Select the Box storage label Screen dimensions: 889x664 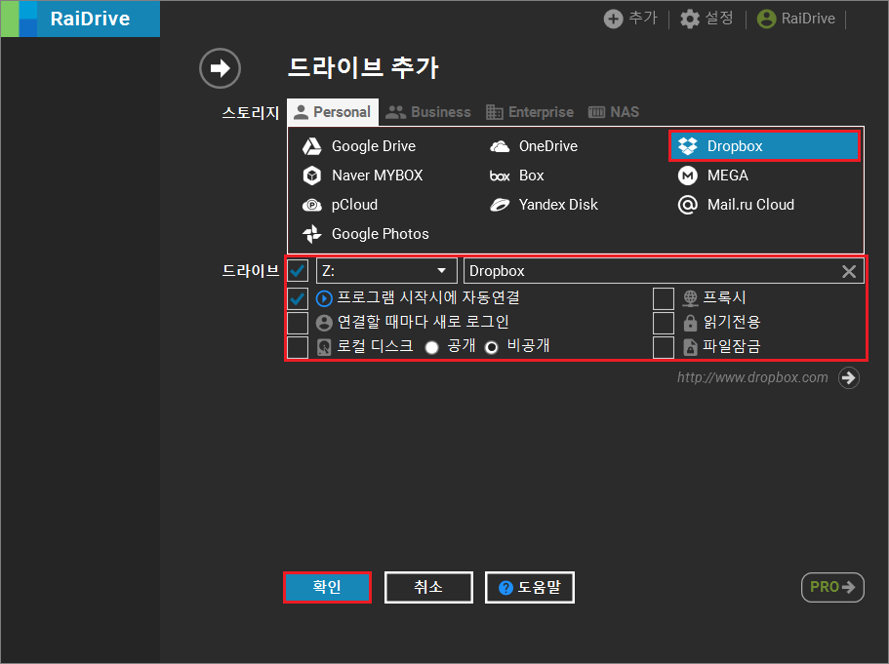[531, 176]
